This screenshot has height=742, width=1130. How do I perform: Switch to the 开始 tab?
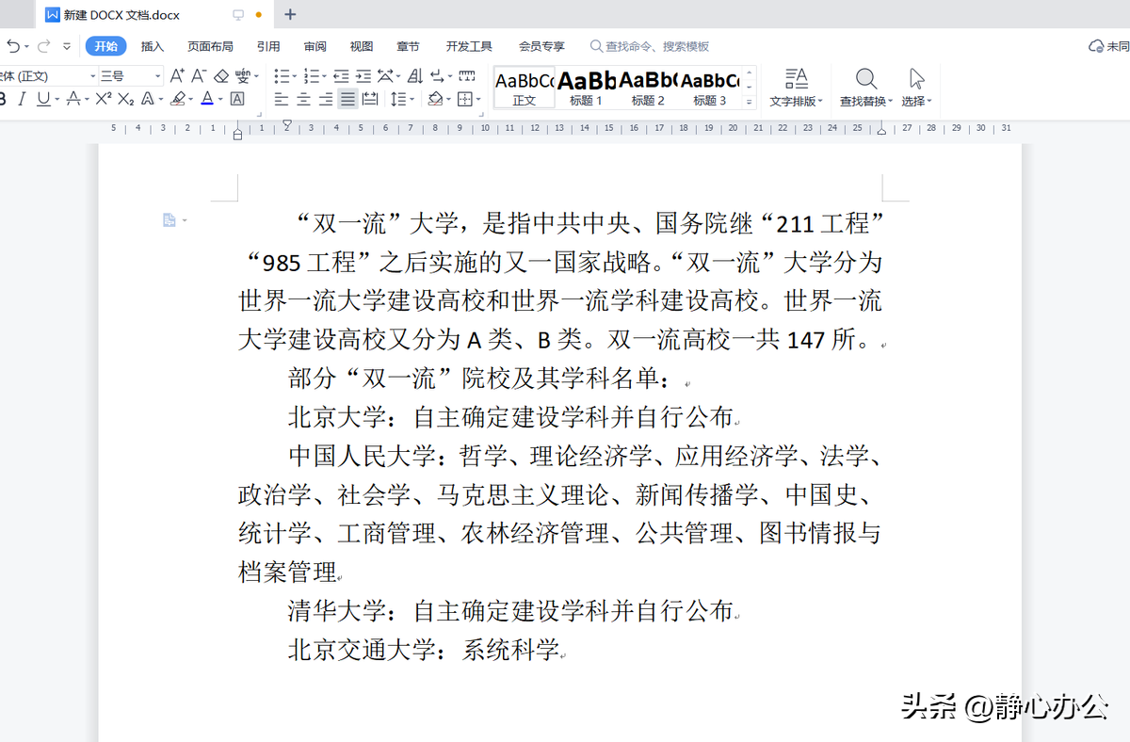pyautogui.click(x=105, y=46)
